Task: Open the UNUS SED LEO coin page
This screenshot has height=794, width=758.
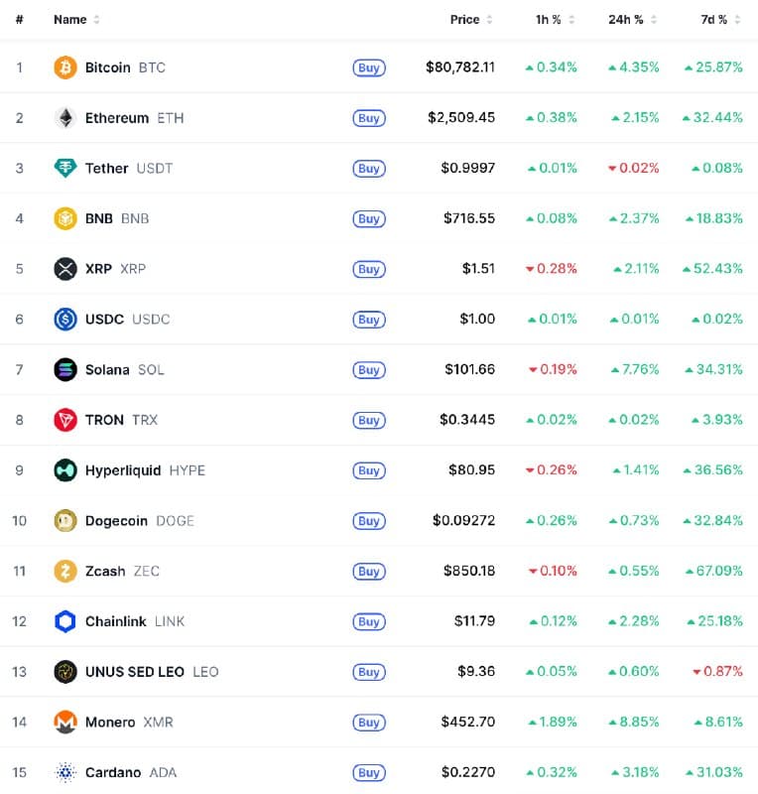Action: point(135,672)
